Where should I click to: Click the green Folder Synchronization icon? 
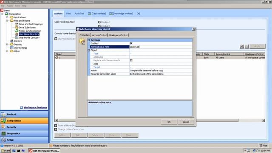(17, 31)
